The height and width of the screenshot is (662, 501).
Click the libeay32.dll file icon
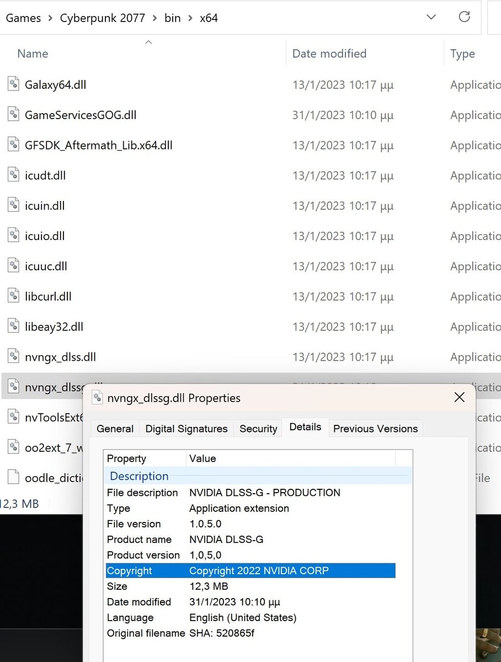[14, 326]
